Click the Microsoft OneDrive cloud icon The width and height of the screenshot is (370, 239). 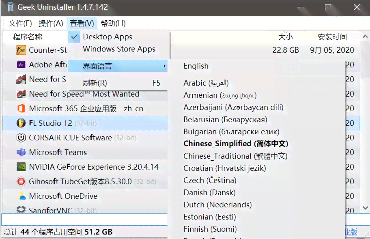pyautogui.click(x=22, y=196)
